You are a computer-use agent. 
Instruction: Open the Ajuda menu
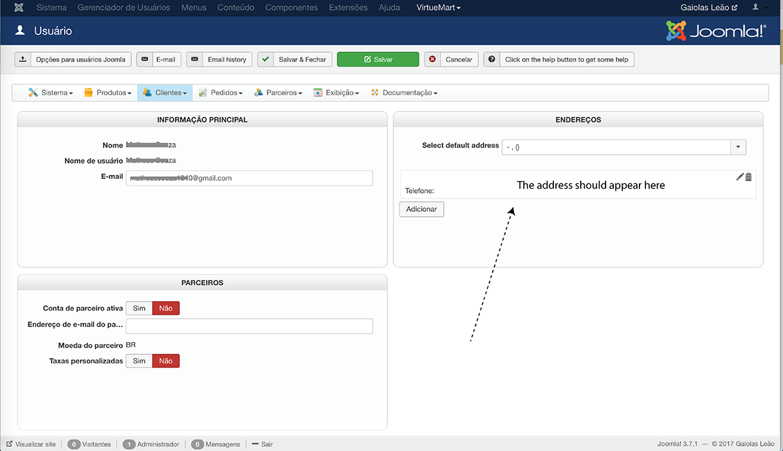pos(390,8)
